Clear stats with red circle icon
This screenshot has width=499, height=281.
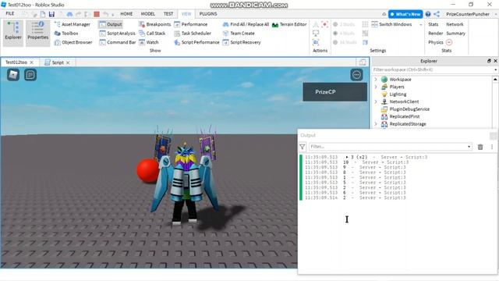[449, 42]
